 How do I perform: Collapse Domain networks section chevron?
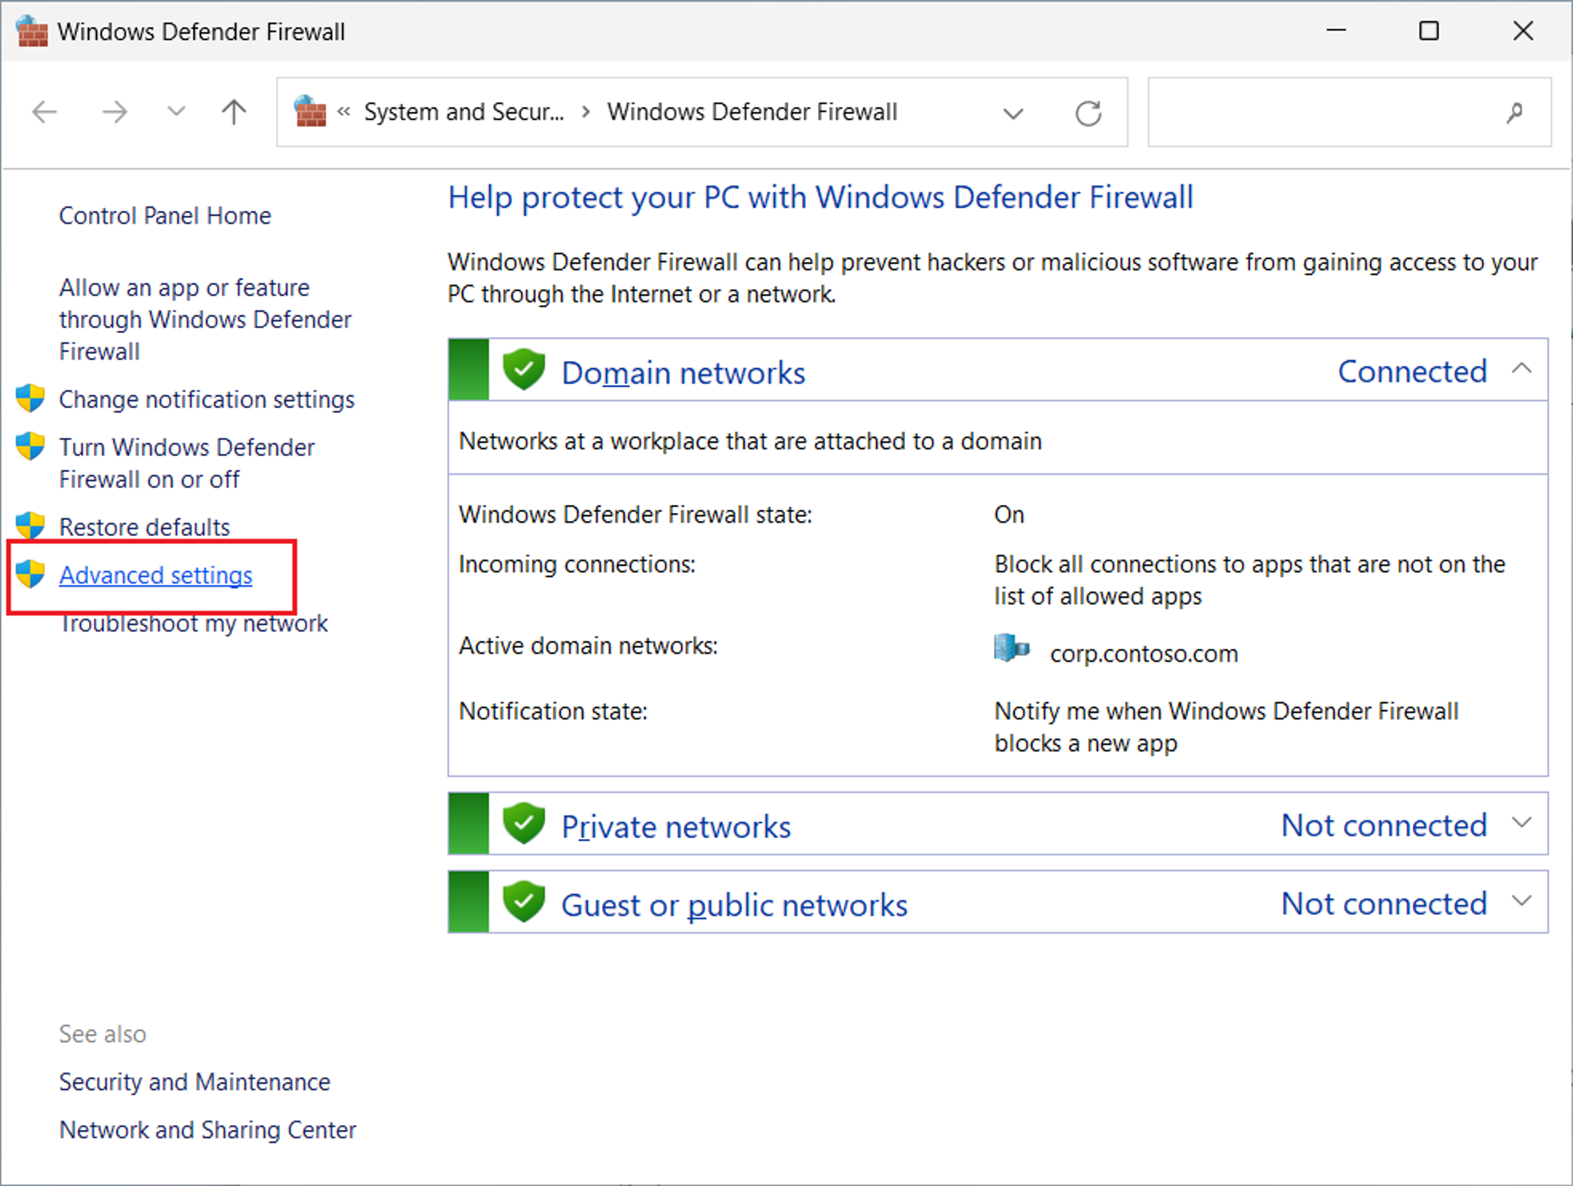coord(1521,368)
